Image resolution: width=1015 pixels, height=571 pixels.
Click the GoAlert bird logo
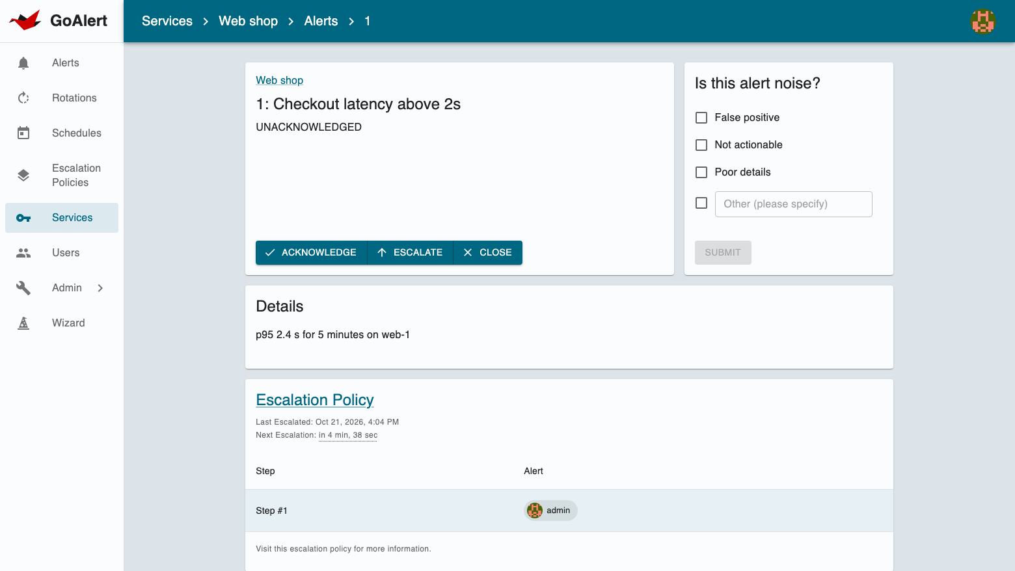[x=25, y=20]
